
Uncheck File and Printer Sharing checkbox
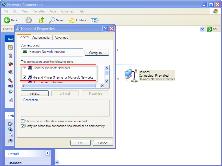click(x=25, y=77)
